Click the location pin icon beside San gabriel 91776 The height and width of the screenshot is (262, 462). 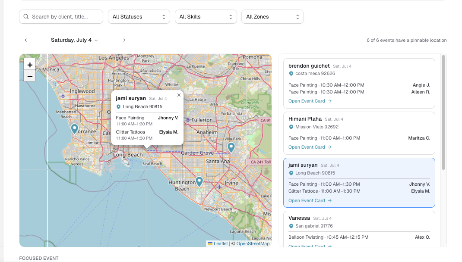tap(291, 226)
